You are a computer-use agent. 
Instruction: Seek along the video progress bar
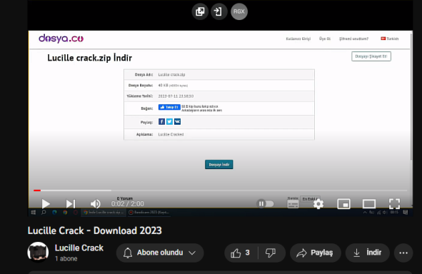pyautogui.click(x=220, y=191)
